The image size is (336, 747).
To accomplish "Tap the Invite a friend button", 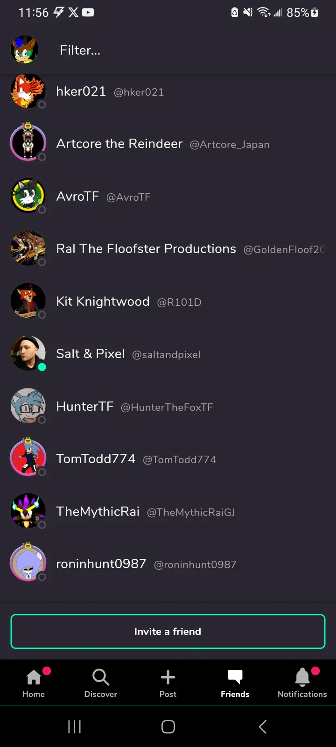I will [x=168, y=632].
